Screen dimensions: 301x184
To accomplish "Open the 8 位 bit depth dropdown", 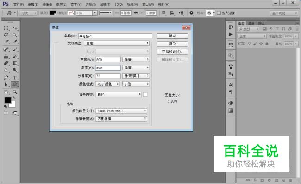I will 136,84.
